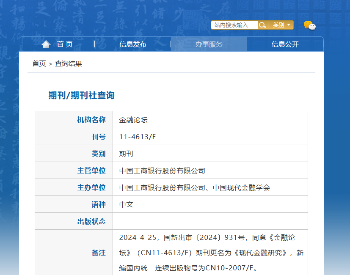Click the 查询结果 breadcrumb text
Viewport: 350px width, 275px height.
point(69,63)
